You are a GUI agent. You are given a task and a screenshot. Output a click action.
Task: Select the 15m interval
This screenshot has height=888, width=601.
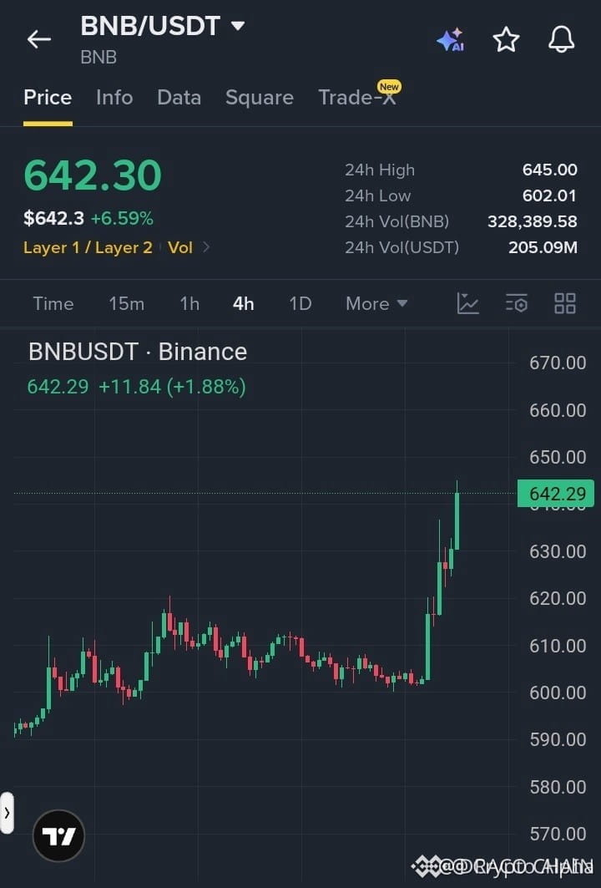tap(126, 303)
